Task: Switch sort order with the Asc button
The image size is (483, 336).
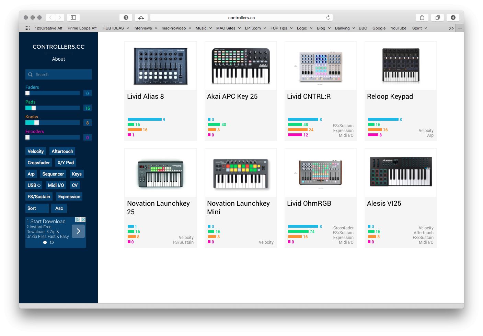Action: tap(59, 208)
